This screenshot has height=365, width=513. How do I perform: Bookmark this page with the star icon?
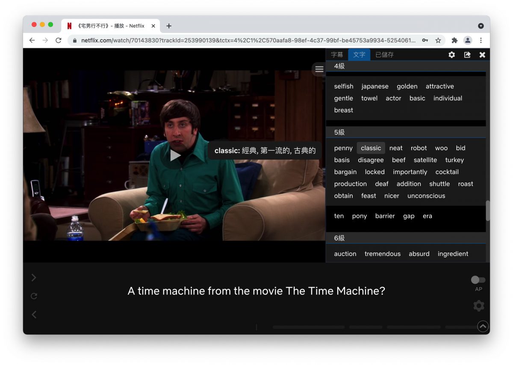438,40
